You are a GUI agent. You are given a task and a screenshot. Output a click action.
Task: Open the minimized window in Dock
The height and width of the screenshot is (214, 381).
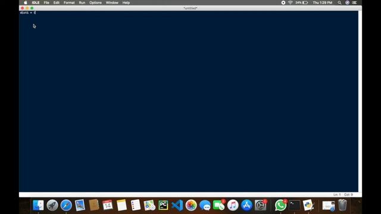[x=329, y=206]
